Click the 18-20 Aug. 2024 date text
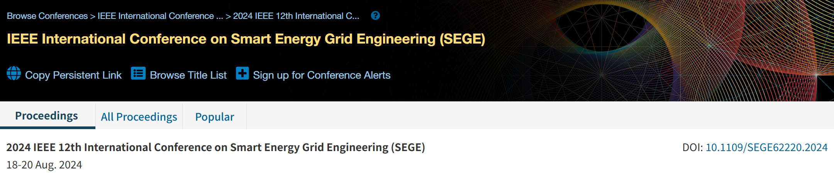The width and height of the screenshot is (834, 180). [44, 165]
